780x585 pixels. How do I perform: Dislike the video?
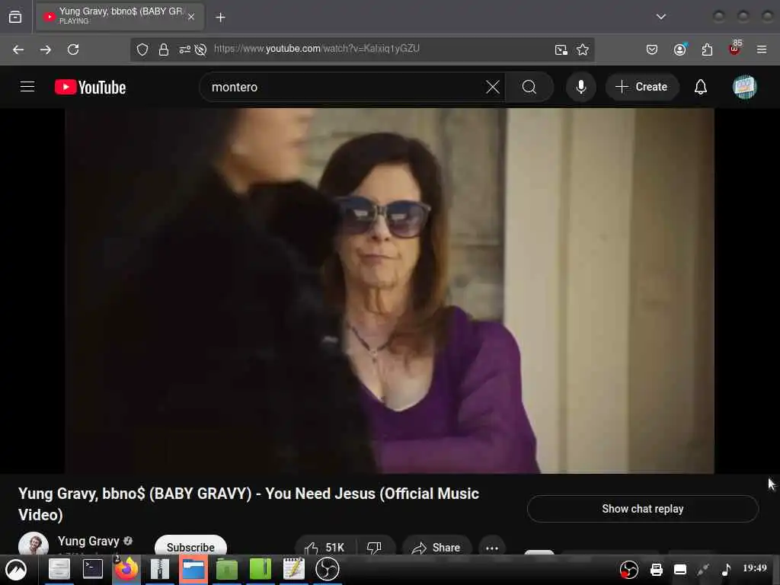coord(375,547)
